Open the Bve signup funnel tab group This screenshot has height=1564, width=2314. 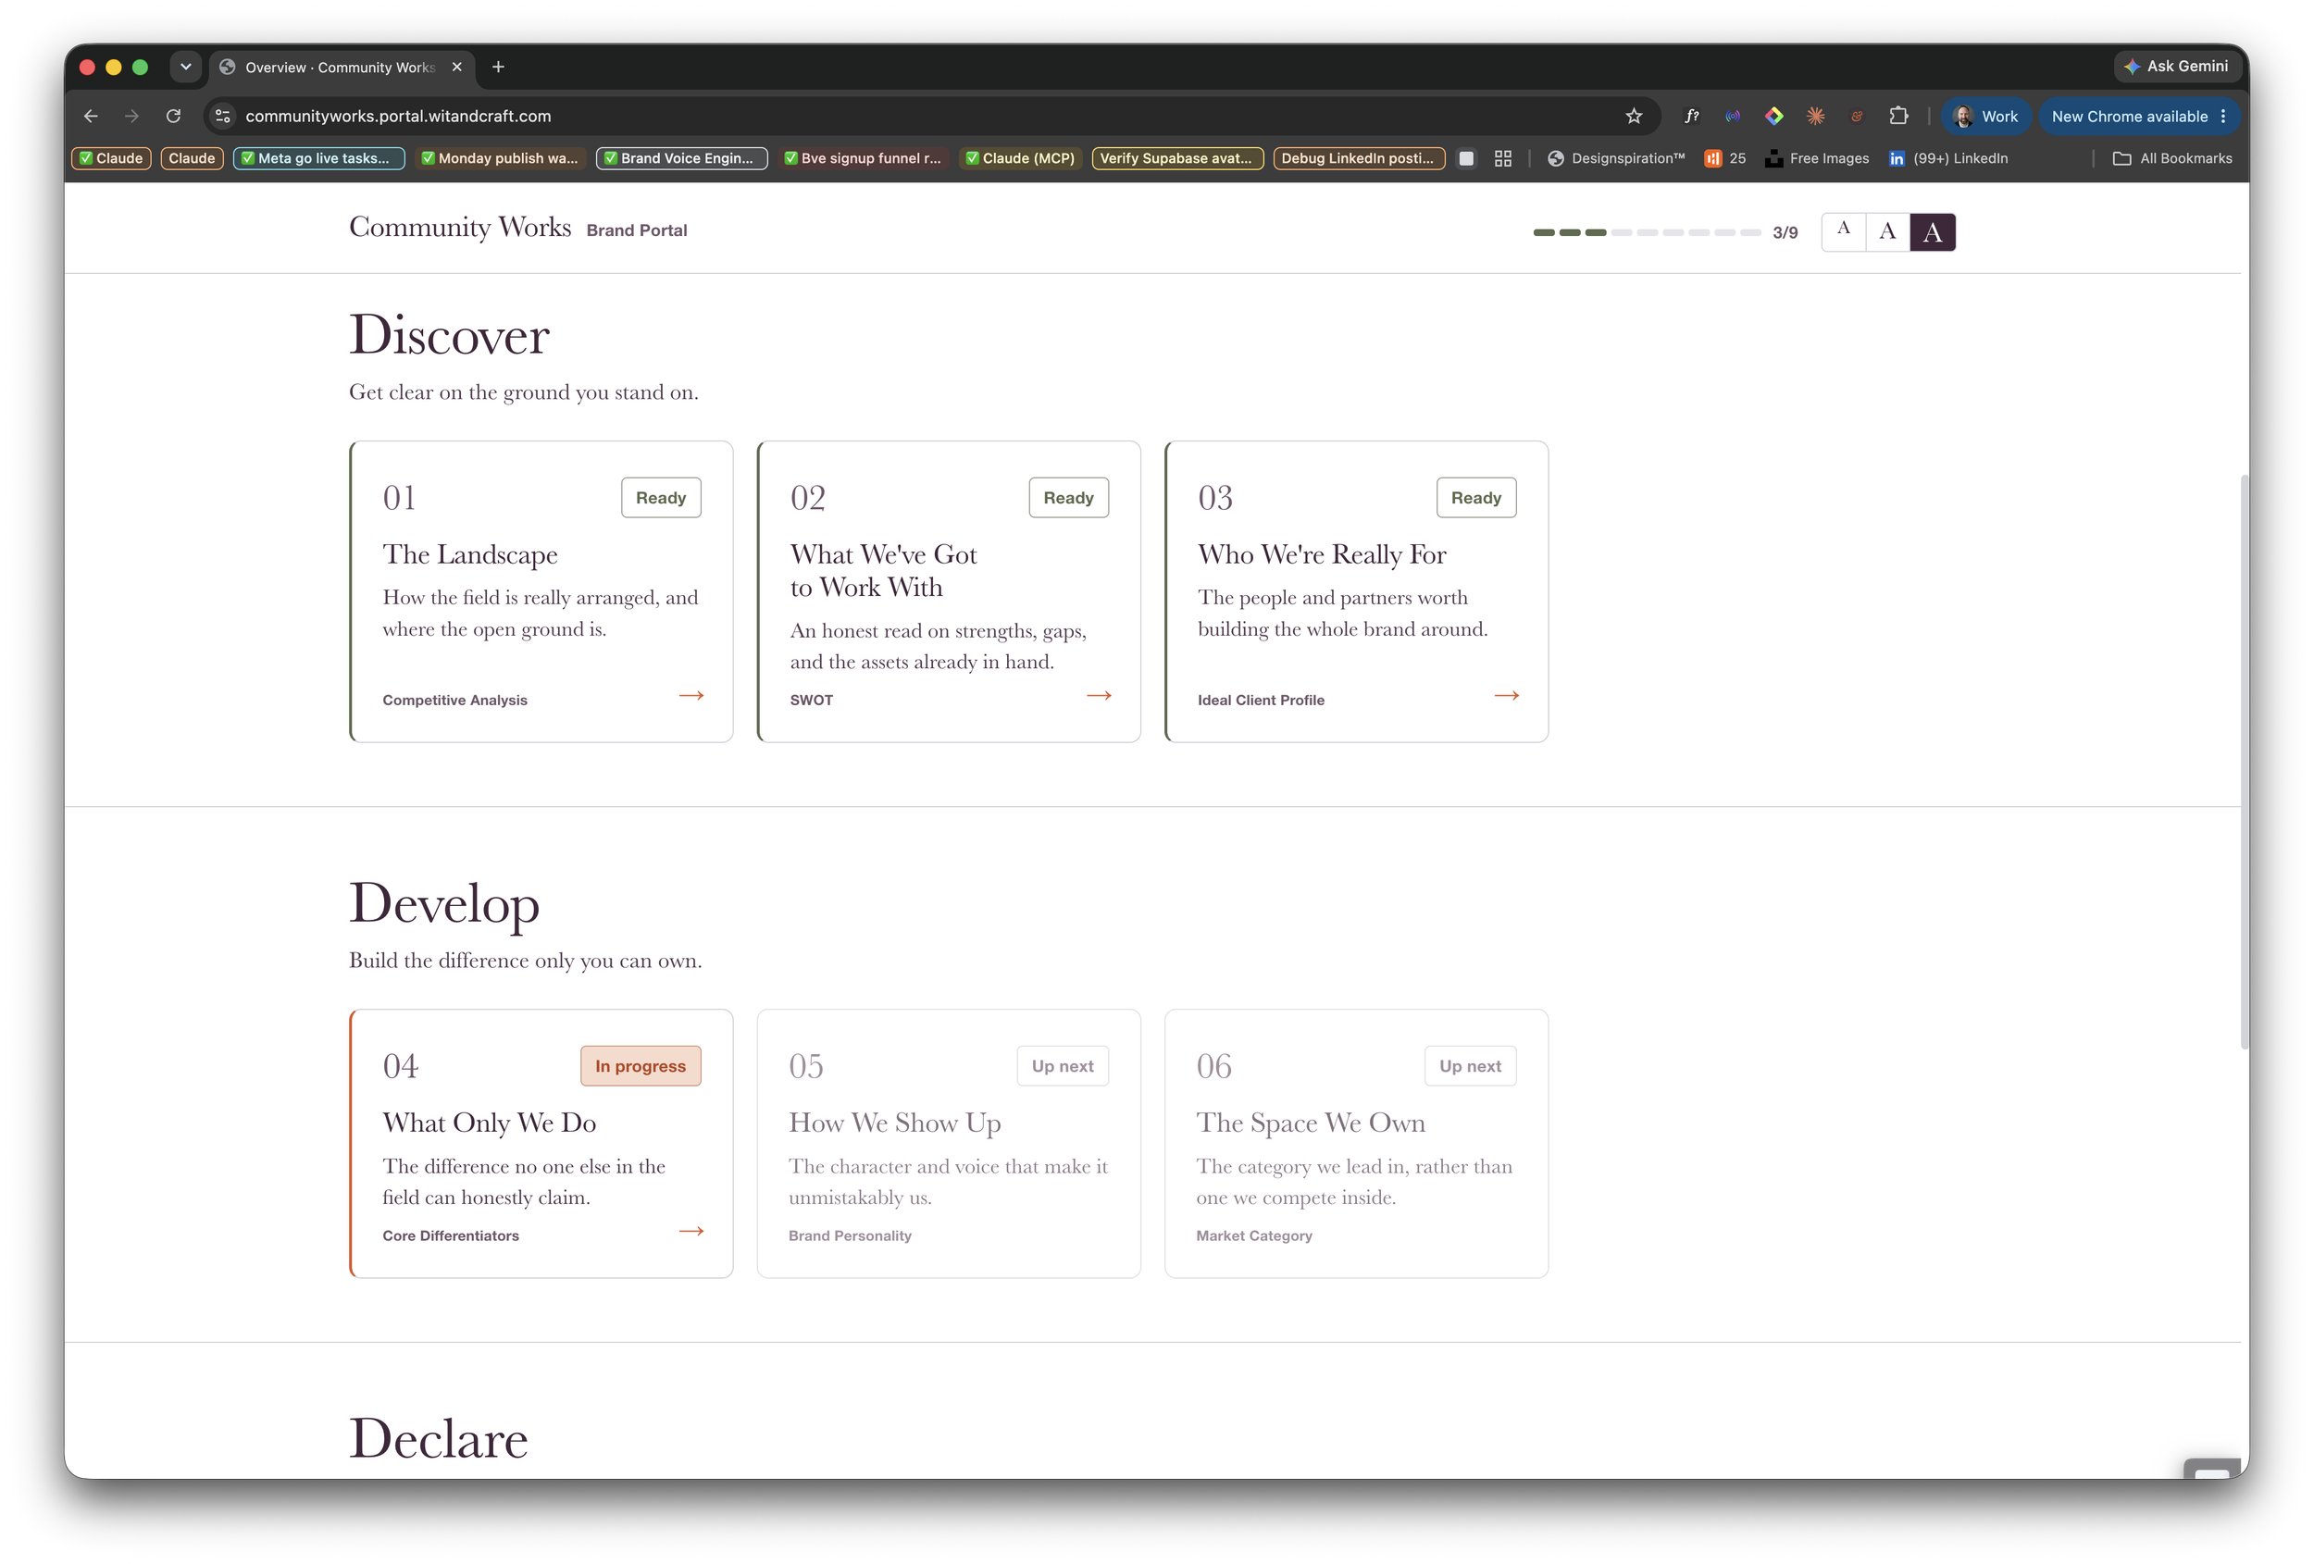click(x=863, y=158)
